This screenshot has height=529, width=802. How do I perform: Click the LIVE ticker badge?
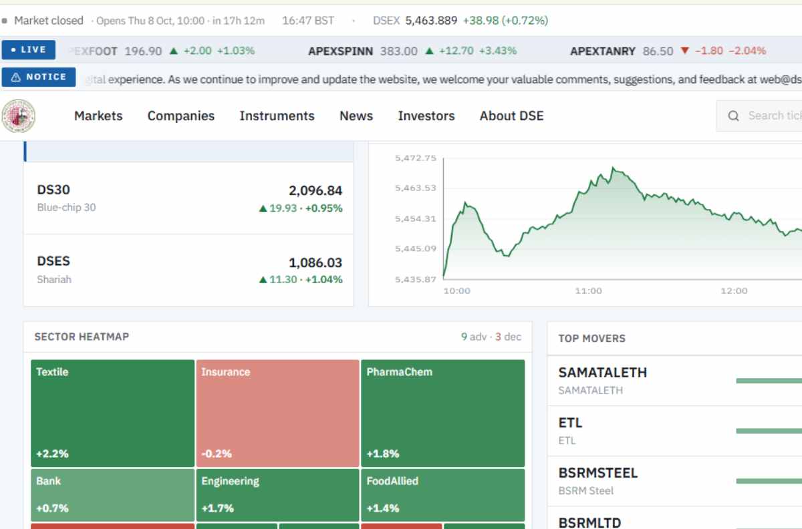click(28, 50)
